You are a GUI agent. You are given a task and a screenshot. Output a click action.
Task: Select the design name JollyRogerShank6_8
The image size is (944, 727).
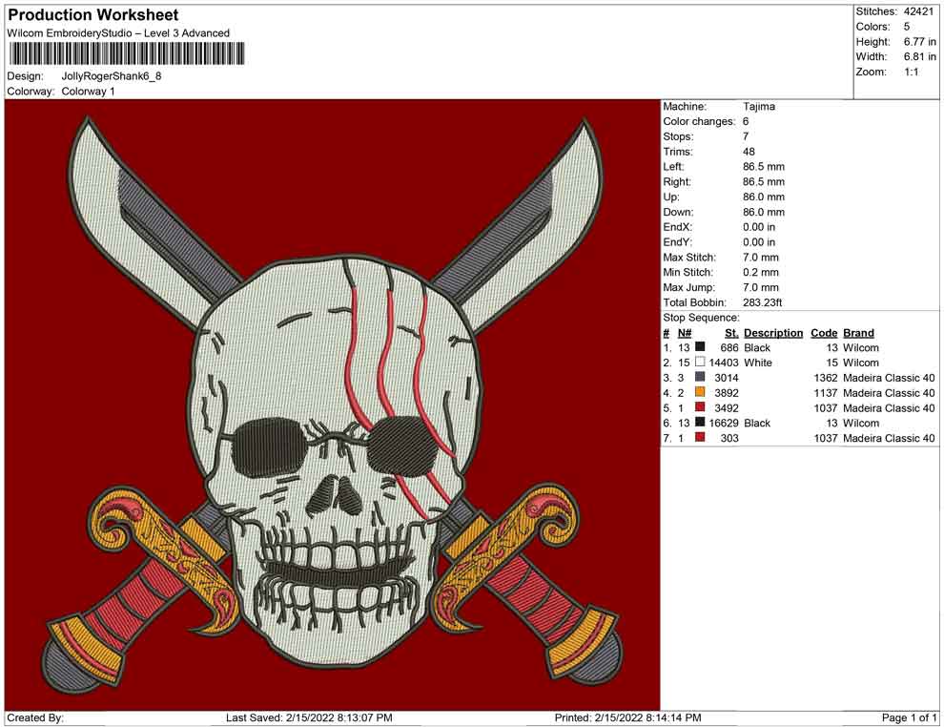[x=112, y=76]
